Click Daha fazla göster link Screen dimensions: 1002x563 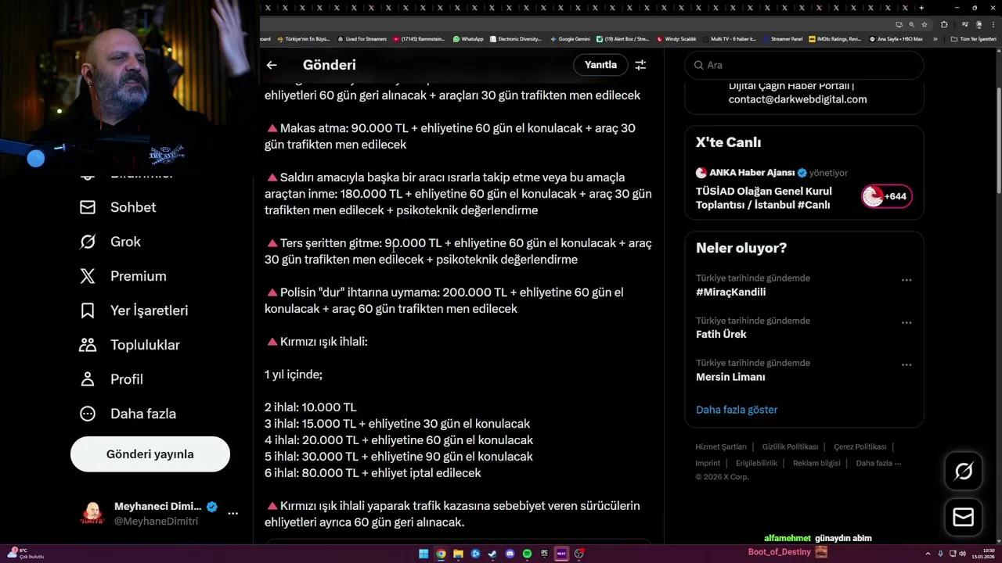click(x=737, y=410)
